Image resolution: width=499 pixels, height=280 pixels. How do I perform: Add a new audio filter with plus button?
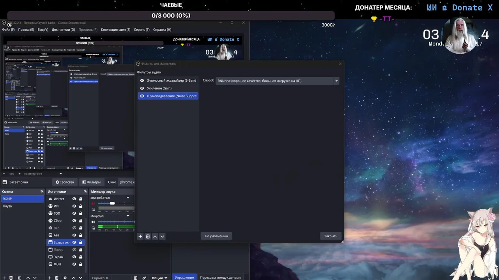click(140, 236)
